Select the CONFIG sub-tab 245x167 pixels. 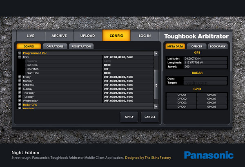(x=29, y=46)
